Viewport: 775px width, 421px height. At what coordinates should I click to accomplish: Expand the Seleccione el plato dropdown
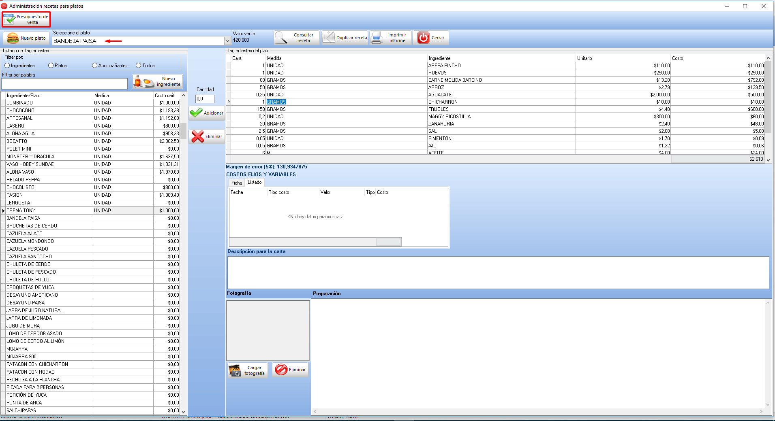[x=227, y=41]
